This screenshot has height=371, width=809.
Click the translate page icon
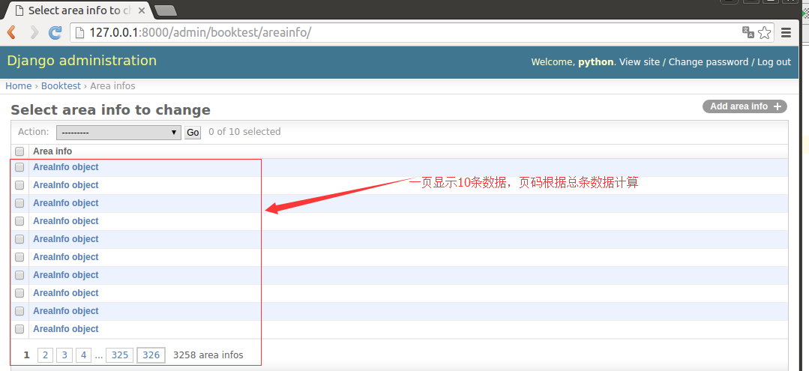[748, 32]
